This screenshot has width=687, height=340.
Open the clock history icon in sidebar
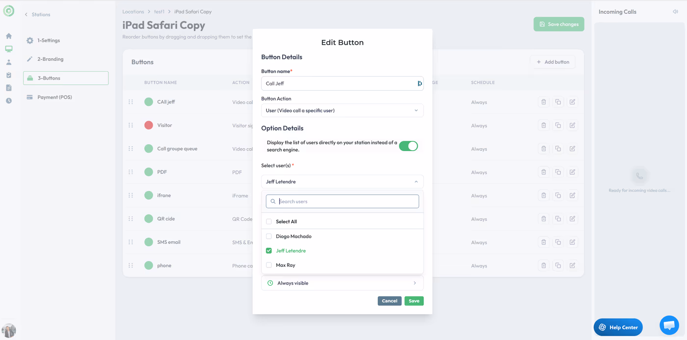[x=9, y=101]
